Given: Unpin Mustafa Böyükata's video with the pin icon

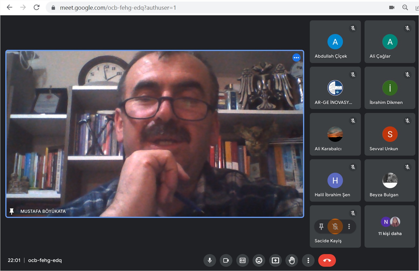Looking at the screenshot, I should click(12, 211).
